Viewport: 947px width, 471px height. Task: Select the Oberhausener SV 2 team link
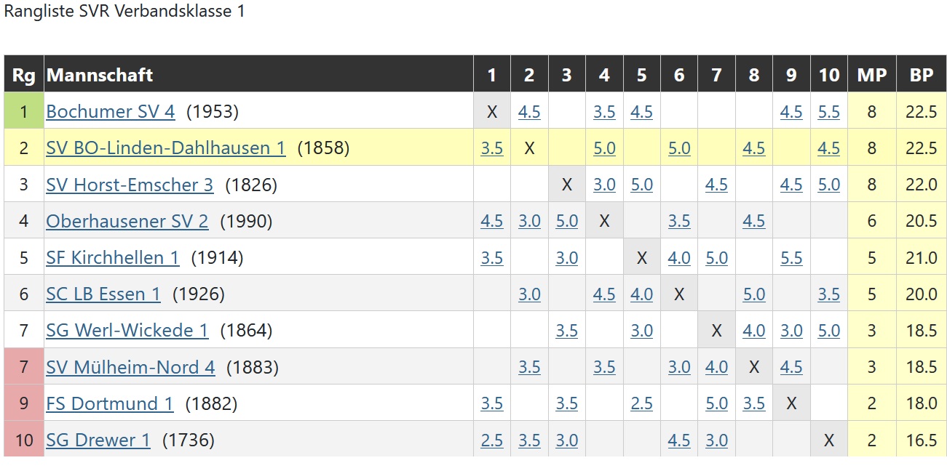(127, 221)
